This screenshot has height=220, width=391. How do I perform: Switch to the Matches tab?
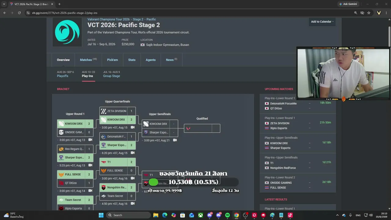point(88,60)
